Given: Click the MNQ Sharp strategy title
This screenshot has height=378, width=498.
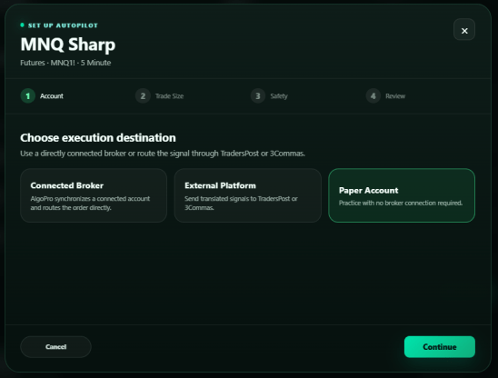Looking at the screenshot, I should [x=68, y=45].
